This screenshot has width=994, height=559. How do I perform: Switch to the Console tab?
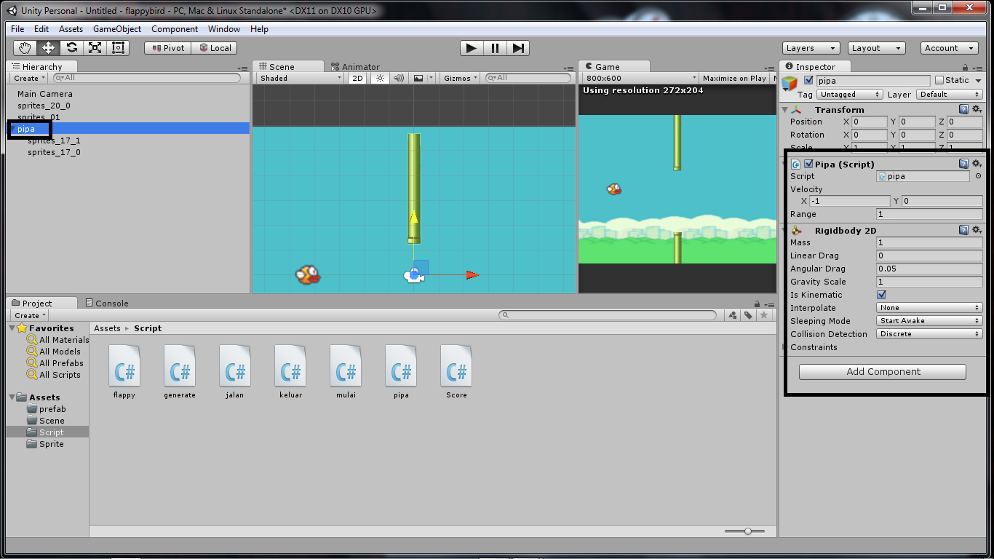click(x=106, y=304)
